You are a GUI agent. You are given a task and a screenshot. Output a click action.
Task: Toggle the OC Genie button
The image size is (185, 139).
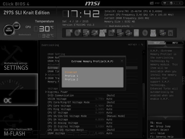click(9, 29)
